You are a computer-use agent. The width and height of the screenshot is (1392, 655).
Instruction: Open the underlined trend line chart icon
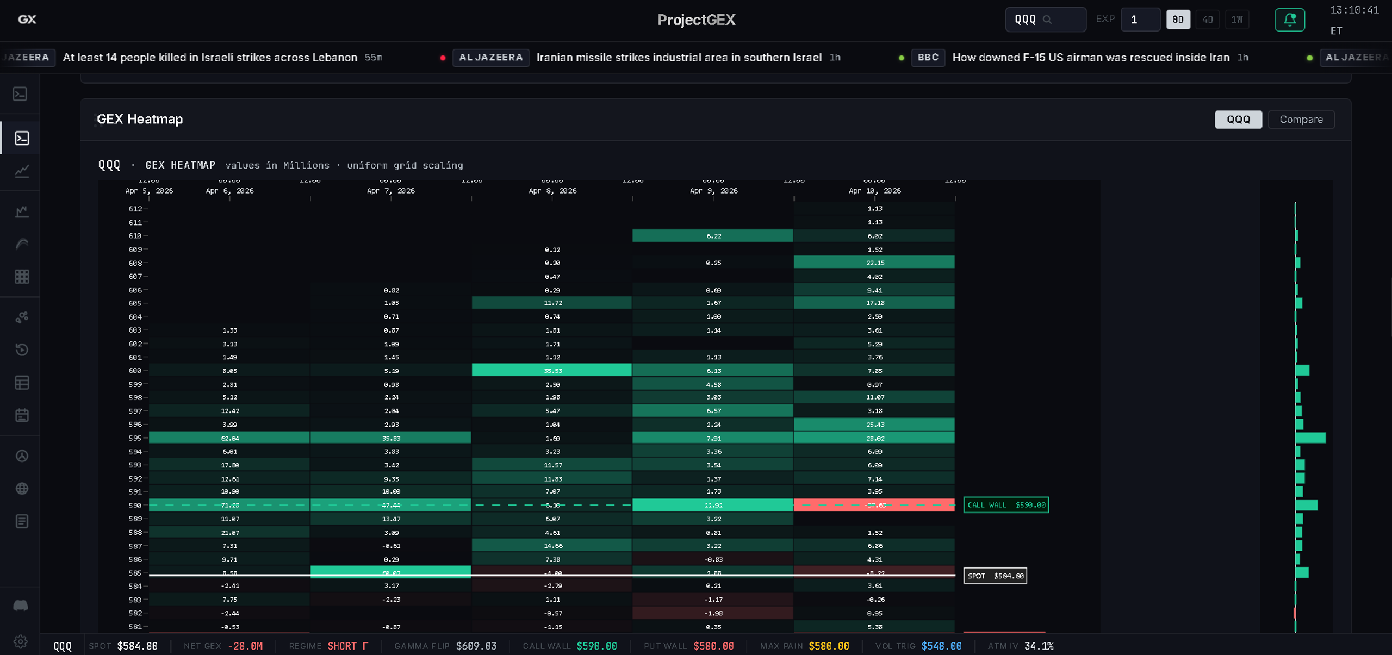point(22,171)
